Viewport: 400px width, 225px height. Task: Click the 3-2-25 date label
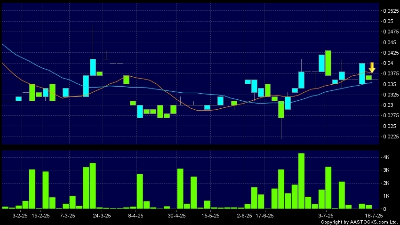point(20,216)
